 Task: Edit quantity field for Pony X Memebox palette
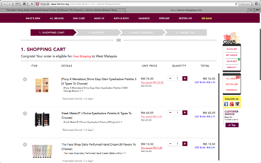(x=177, y=78)
